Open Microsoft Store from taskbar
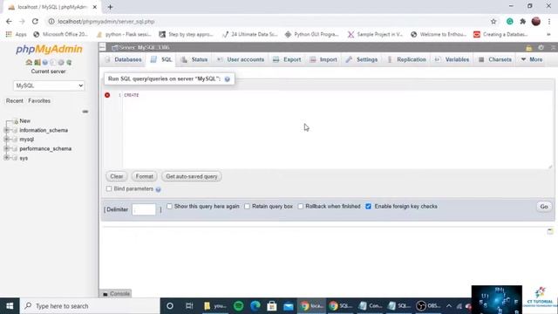 point(272,306)
